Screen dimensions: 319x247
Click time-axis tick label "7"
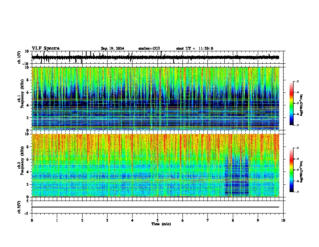click(208, 220)
